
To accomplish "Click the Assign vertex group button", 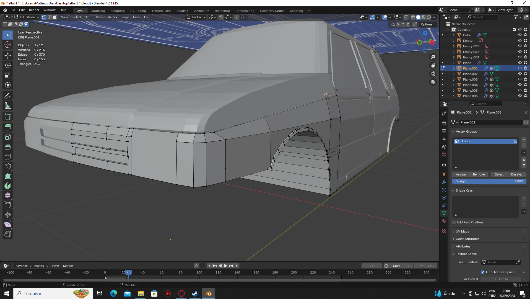I will pyautogui.click(x=461, y=174).
